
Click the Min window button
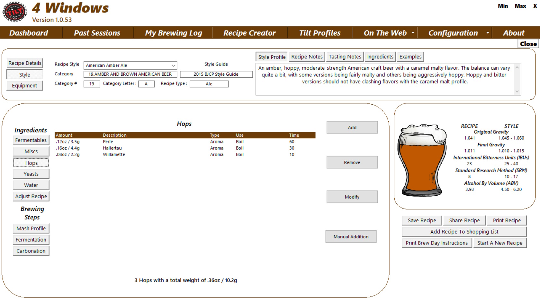pos(503,6)
